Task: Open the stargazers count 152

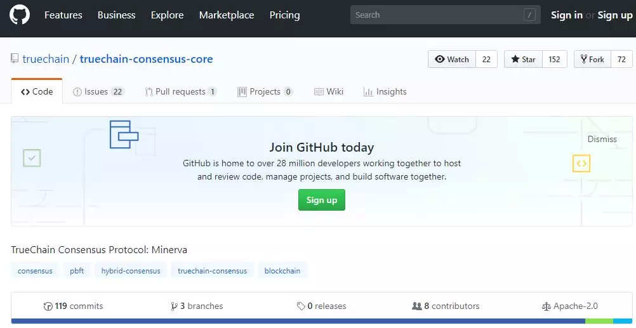Action: tap(555, 59)
